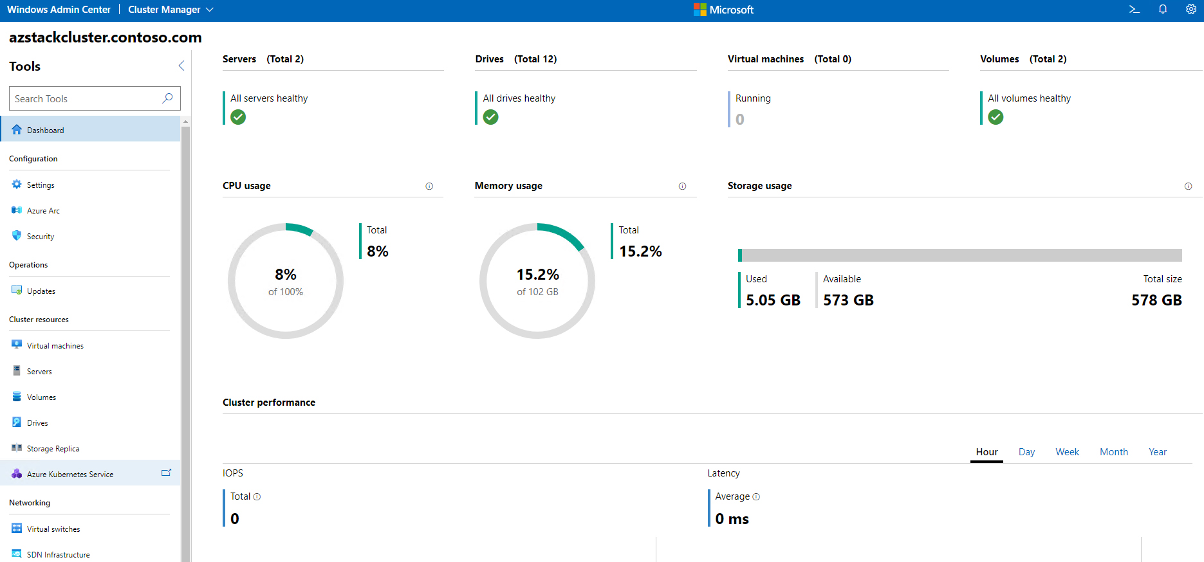Click the Azure Arc icon
The width and height of the screenshot is (1204, 562).
coord(17,210)
